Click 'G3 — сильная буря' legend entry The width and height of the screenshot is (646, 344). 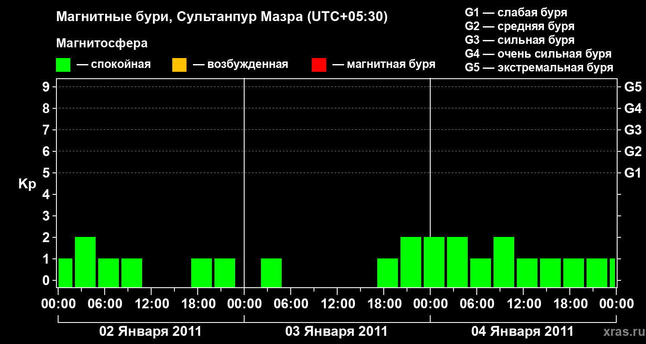coord(519,40)
